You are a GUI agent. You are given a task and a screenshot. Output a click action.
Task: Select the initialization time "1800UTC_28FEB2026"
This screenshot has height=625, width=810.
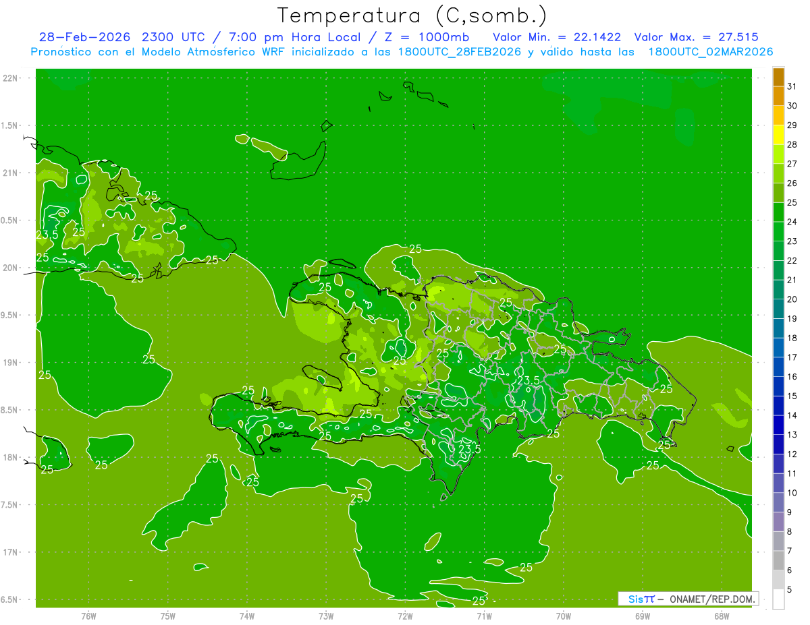(458, 52)
